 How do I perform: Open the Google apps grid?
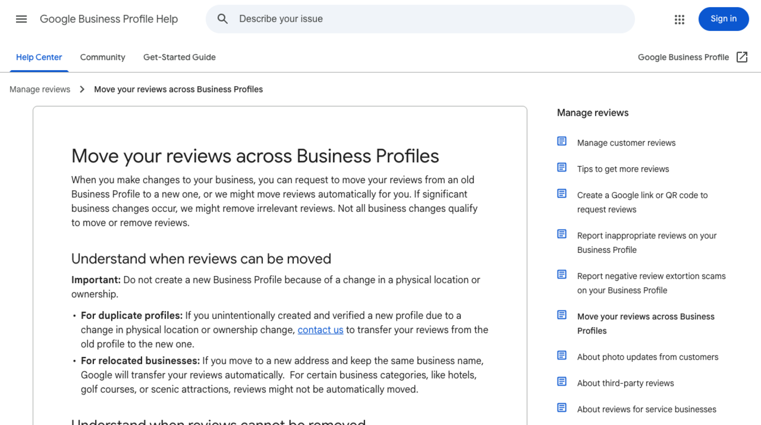pyautogui.click(x=680, y=19)
